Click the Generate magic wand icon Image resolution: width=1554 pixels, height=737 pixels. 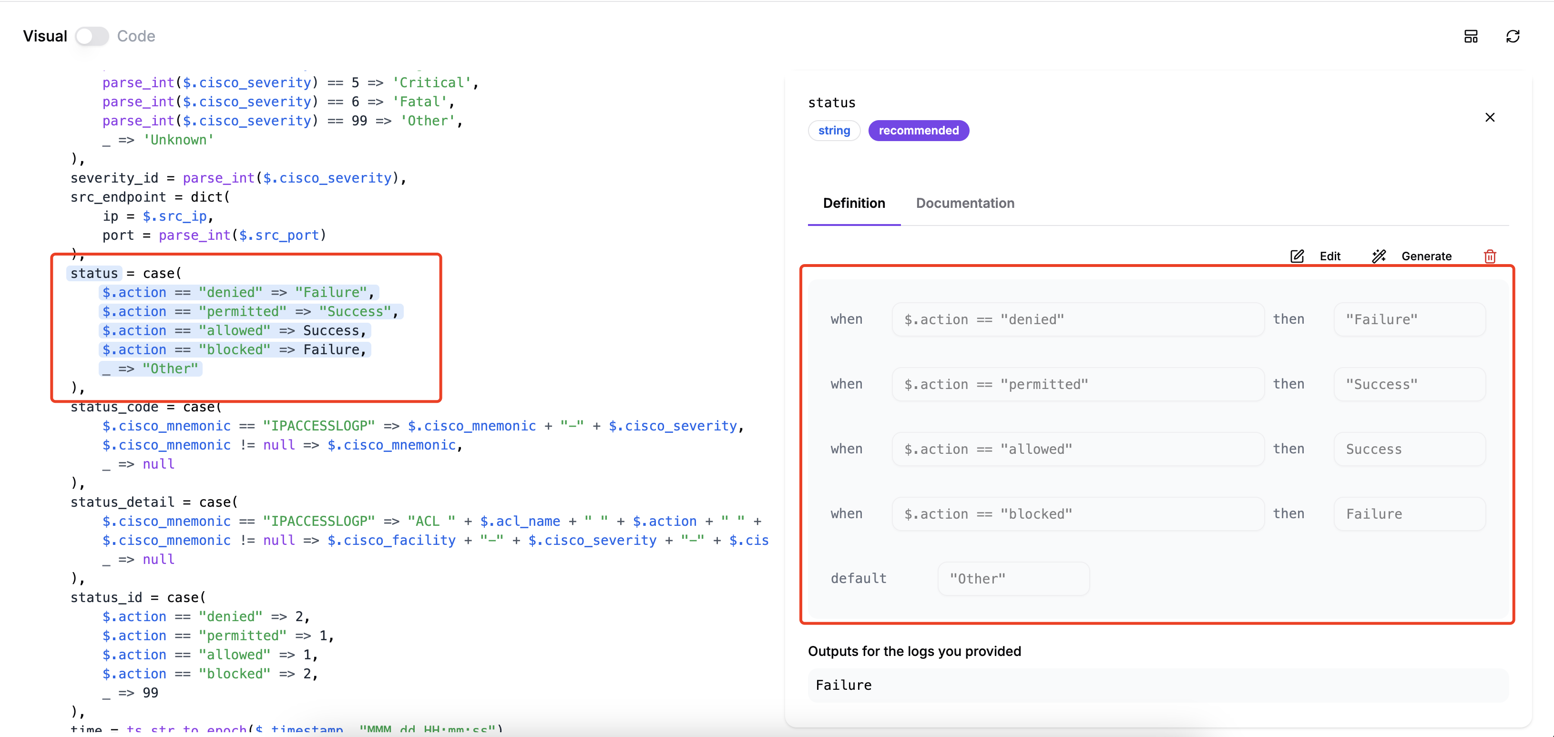click(1379, 256)
